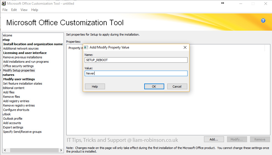Select Export settings
Viewport: 272px width, 155px height.
point(13,127)
